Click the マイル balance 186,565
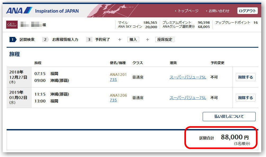This screenshot has width=266, height=157. coord(150,23)
